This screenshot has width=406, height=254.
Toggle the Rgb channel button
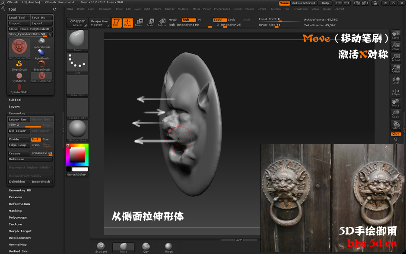(x=188, y=20)
